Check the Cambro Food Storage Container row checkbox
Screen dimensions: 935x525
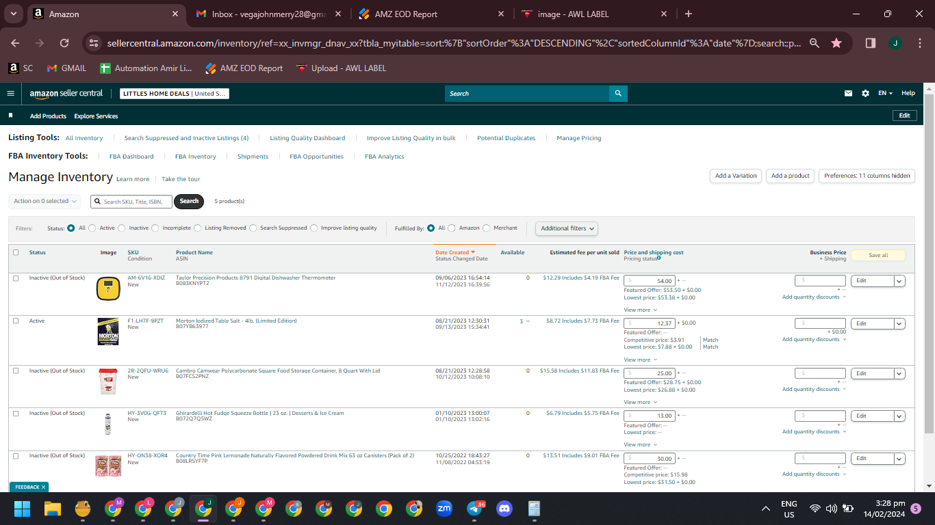point(16,371)
